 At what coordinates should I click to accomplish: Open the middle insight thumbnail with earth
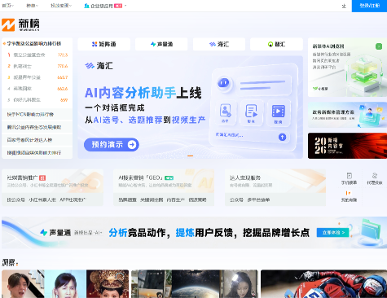tap(195, 284)
